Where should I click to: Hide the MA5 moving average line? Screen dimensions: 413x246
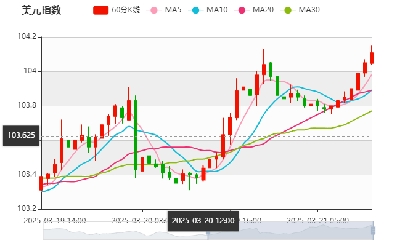point(153,10)
